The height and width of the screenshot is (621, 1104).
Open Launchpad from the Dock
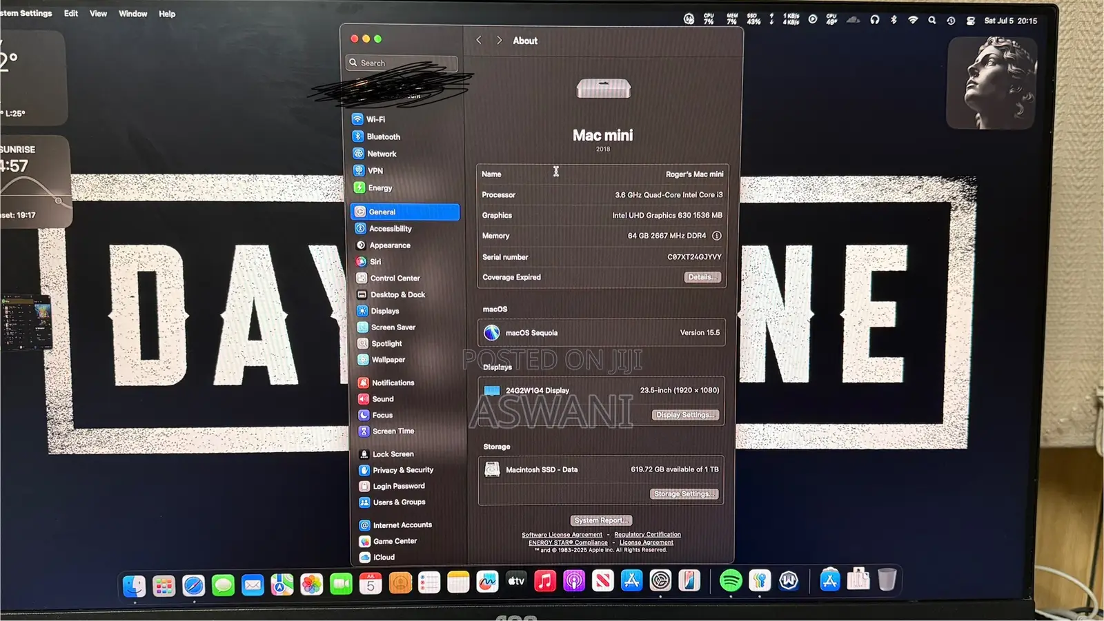click(x=164, y=585)
